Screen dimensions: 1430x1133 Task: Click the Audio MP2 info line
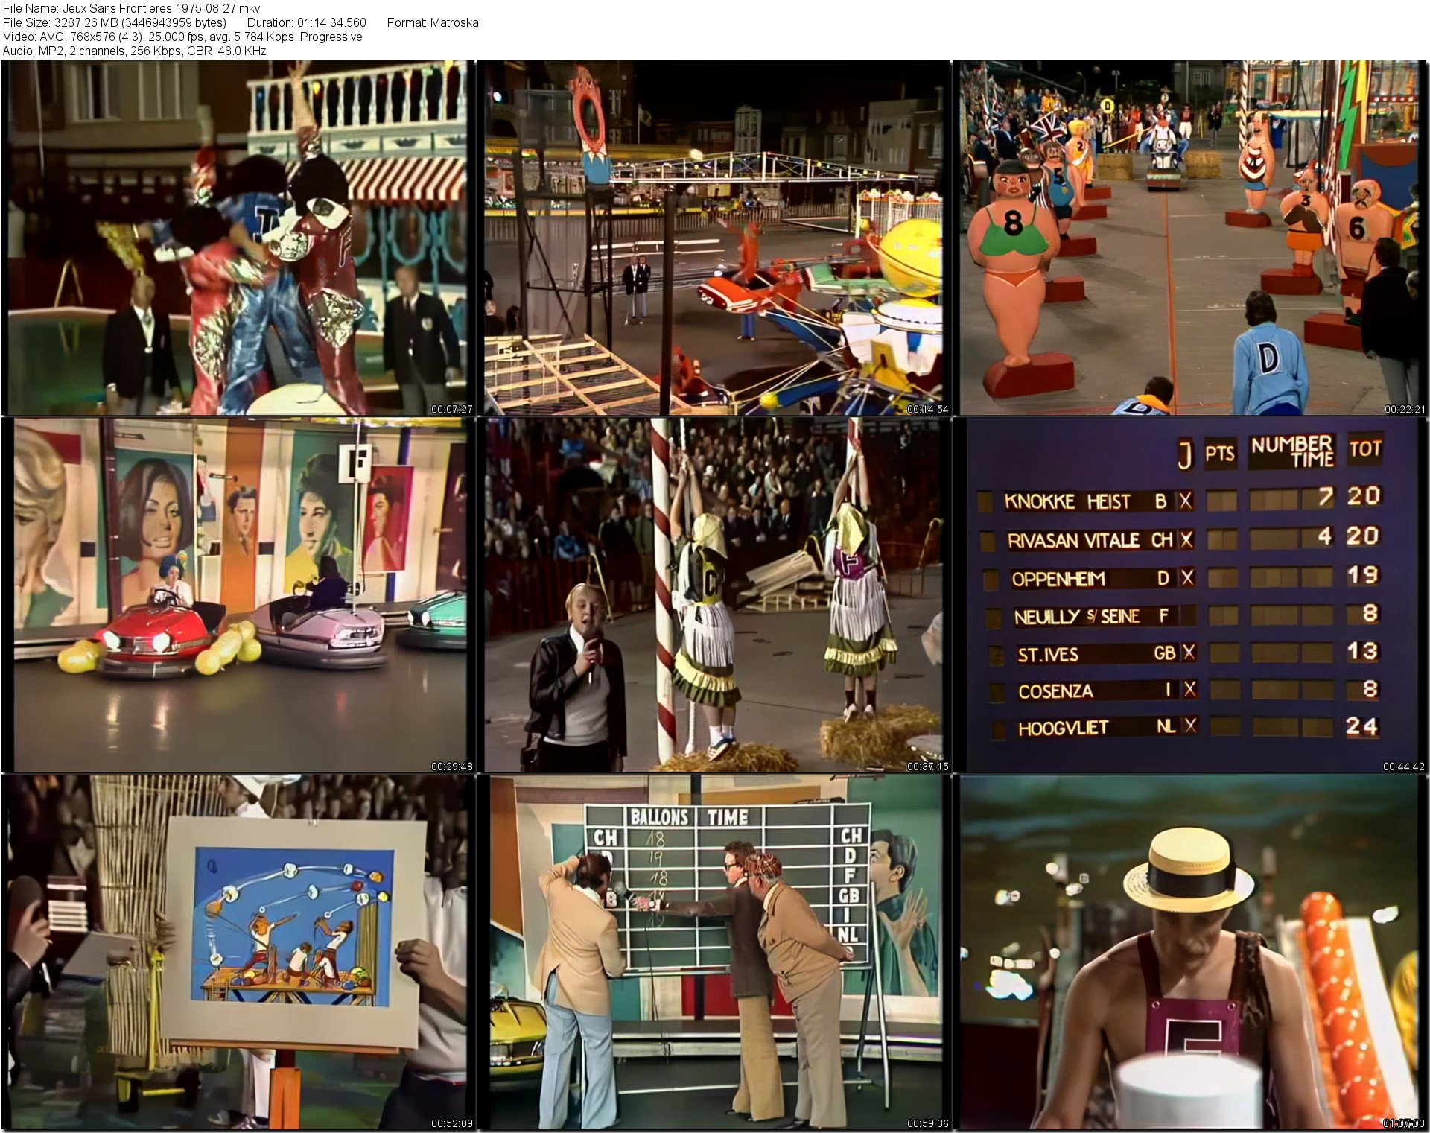[134, 51]
